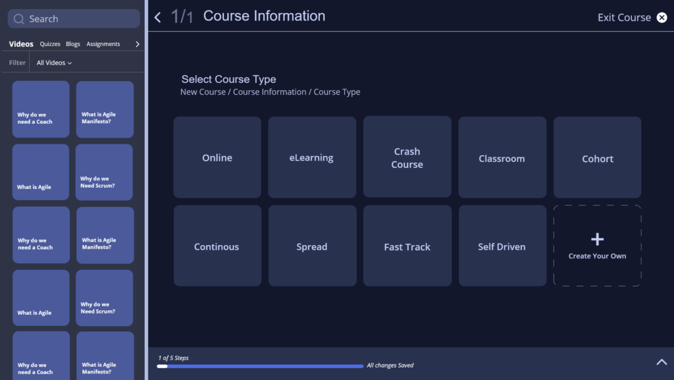Select the Fast Track course type
The width and height of the screenshot is (674, 380).
(407, 246)
